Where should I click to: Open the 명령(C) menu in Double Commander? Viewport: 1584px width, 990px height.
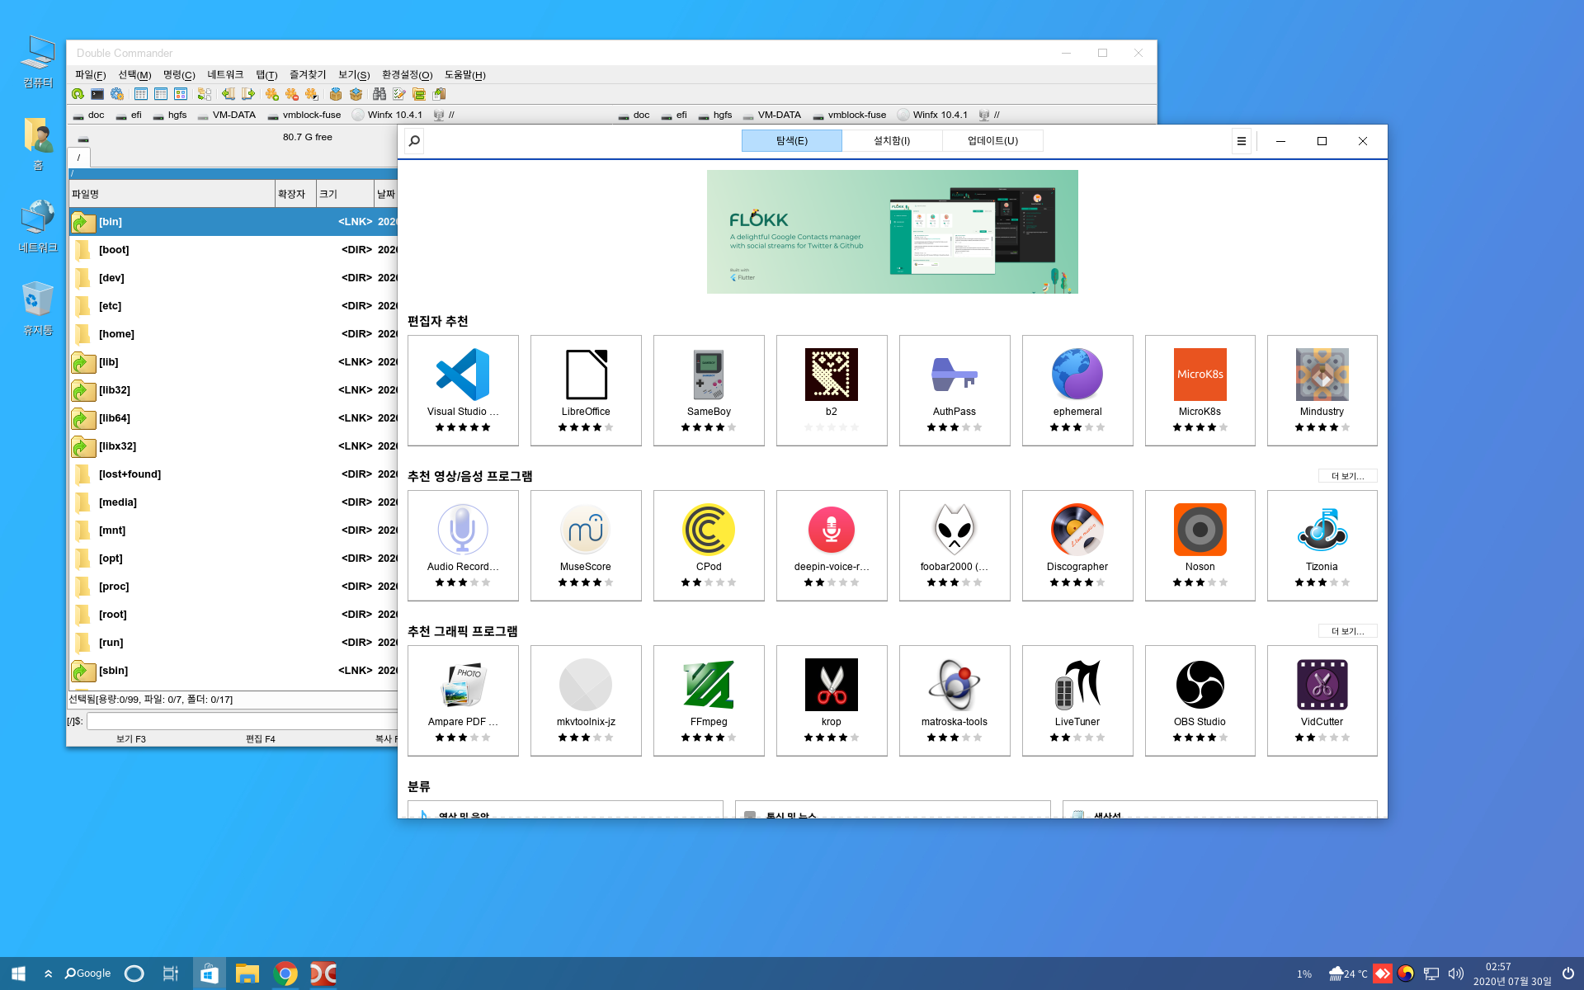[x=179, y=75]
